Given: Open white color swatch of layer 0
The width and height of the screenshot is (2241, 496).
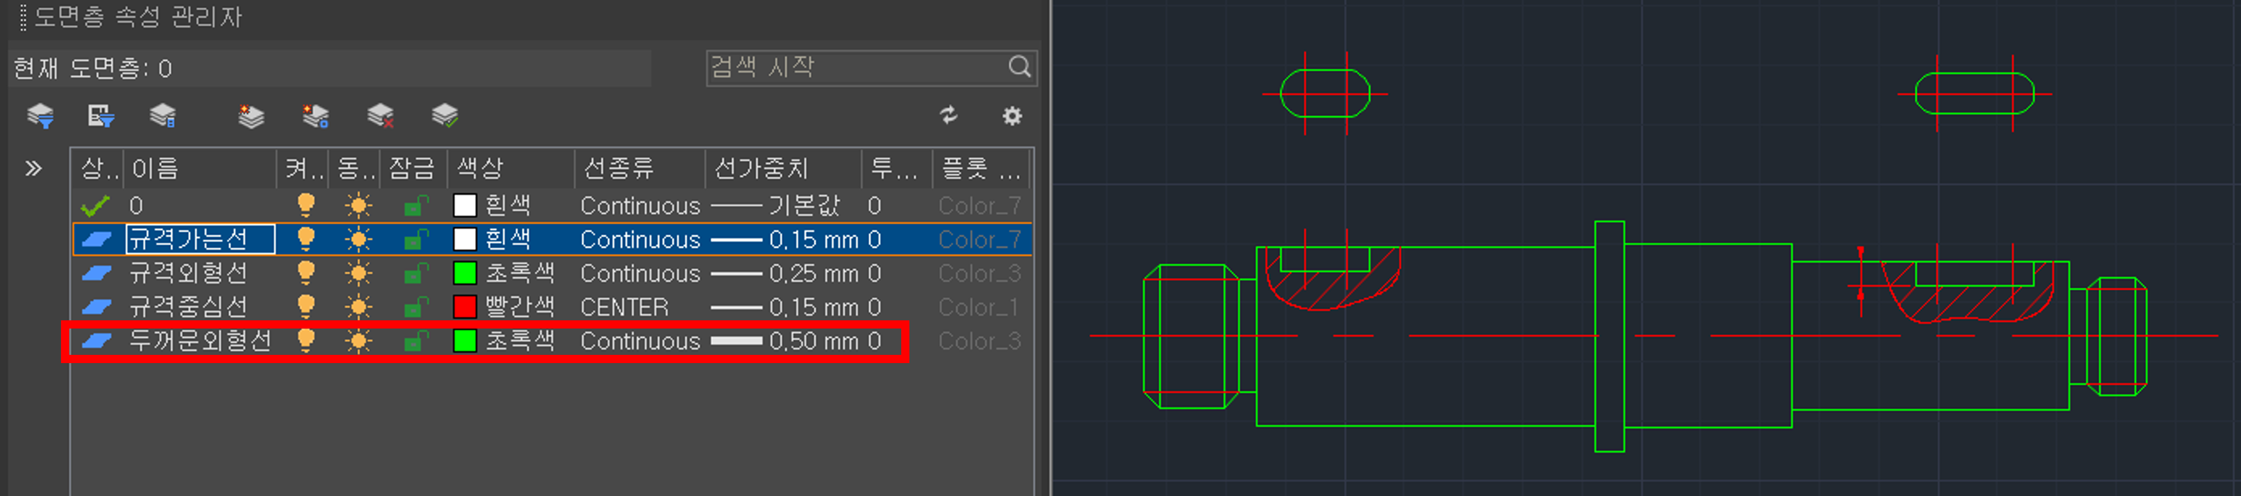Looking at the screenshot, I should coord(464,206).
